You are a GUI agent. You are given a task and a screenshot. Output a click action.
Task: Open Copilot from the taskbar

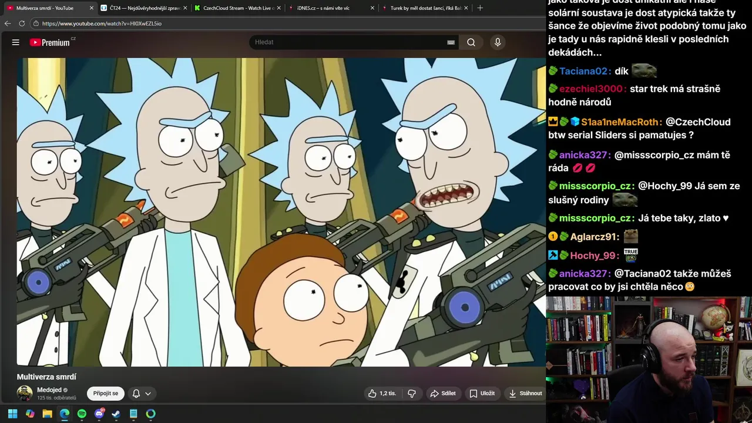(30, 414)
